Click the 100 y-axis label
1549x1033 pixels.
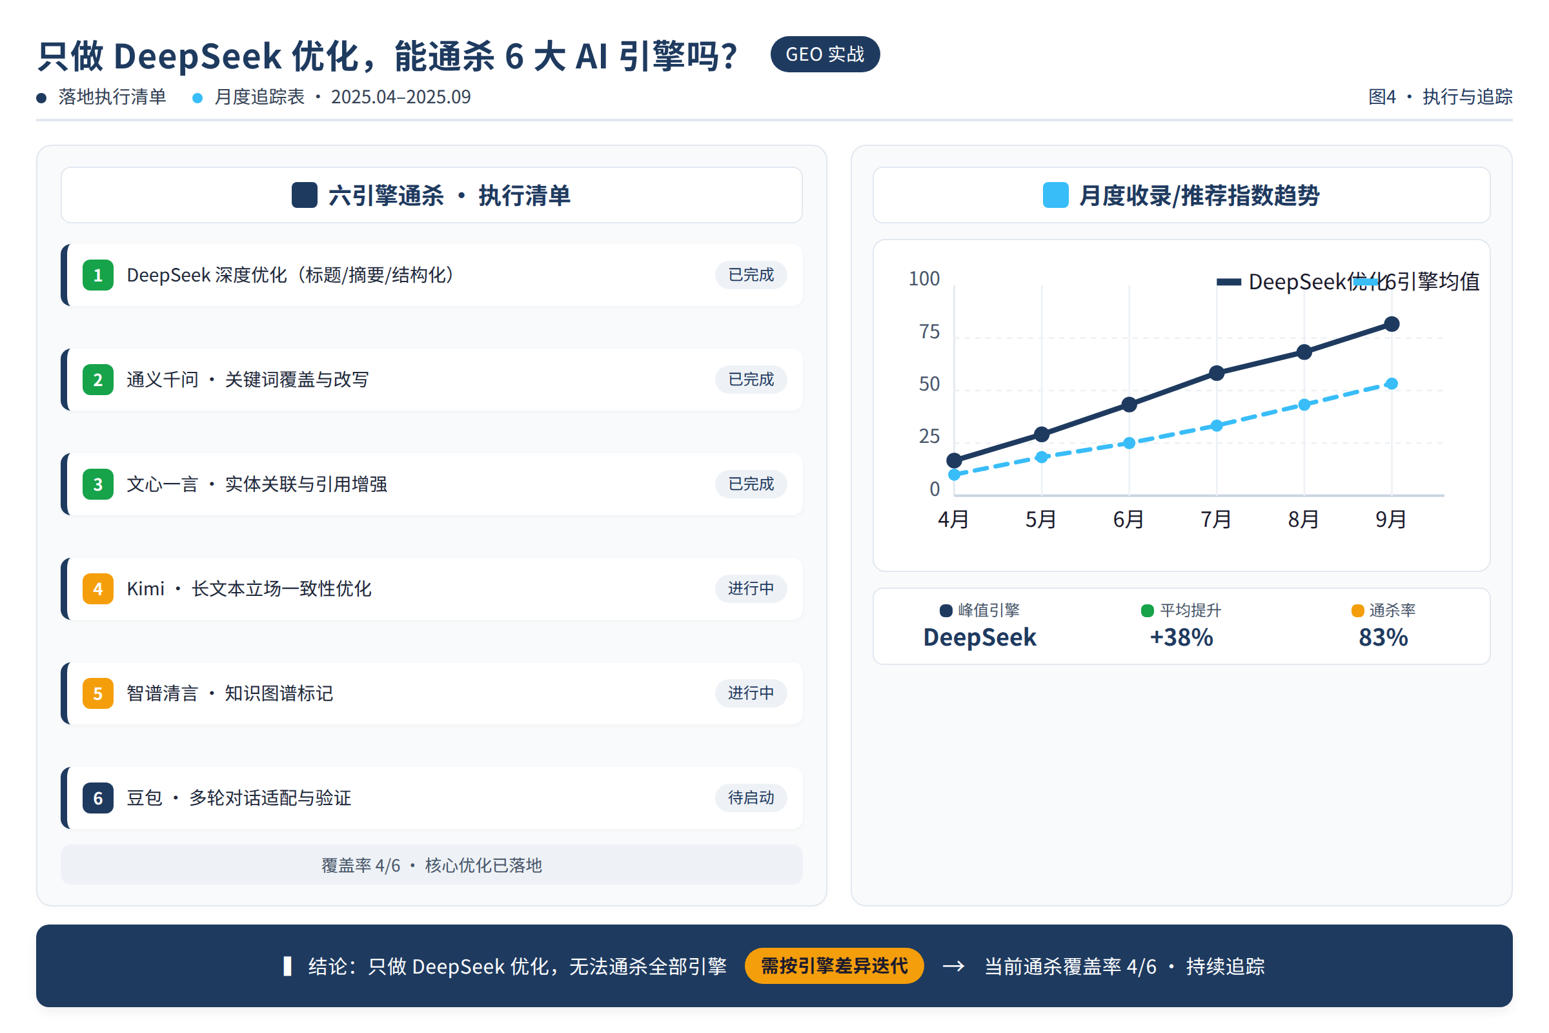(x=925, y=279)
